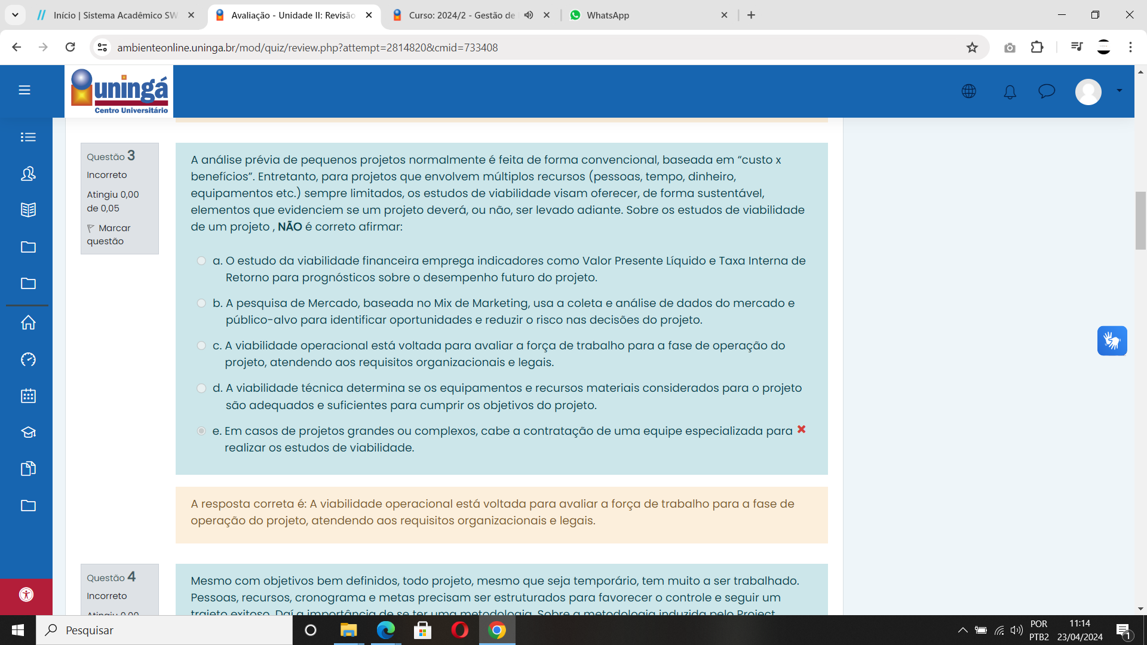Select radio option a about viabilidade financeira

201,261
